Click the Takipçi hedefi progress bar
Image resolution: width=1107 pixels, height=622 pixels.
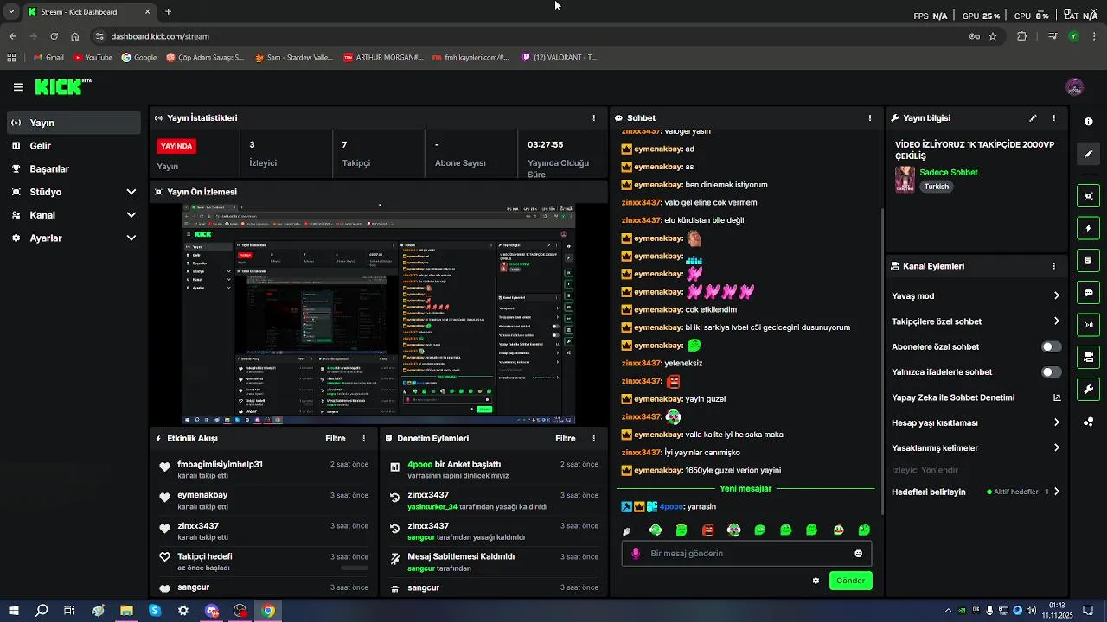(355, 568)
